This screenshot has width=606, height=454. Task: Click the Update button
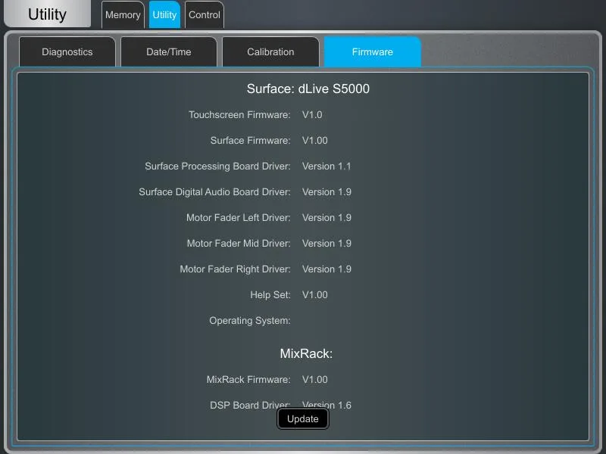[x=303, y=419]
